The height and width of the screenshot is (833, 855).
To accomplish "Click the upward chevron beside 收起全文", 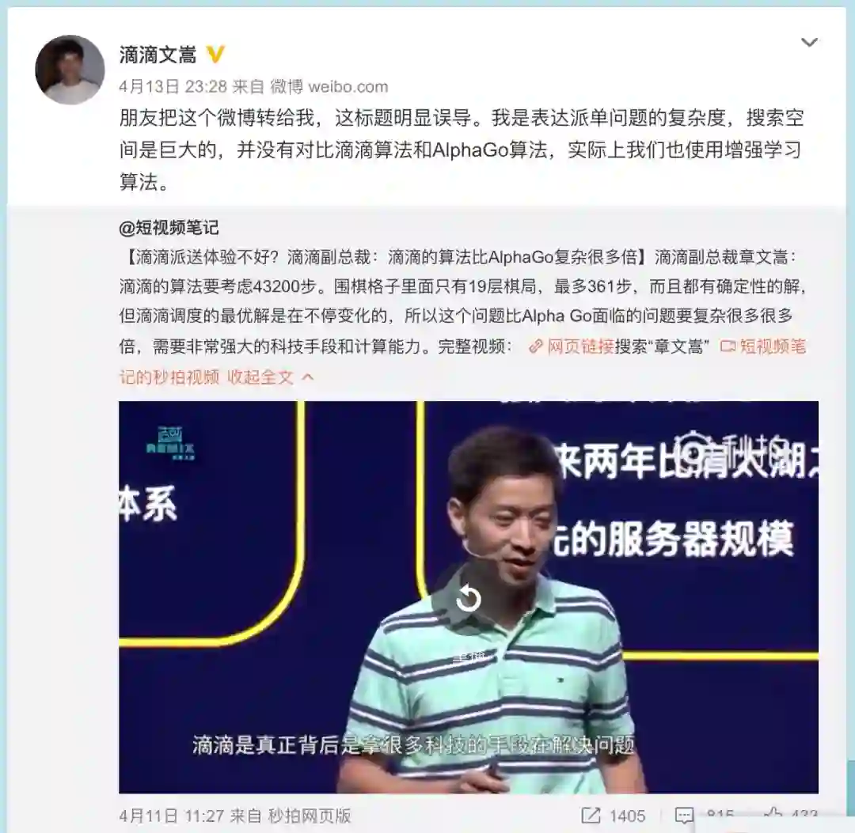I will [x=307, y=377].
